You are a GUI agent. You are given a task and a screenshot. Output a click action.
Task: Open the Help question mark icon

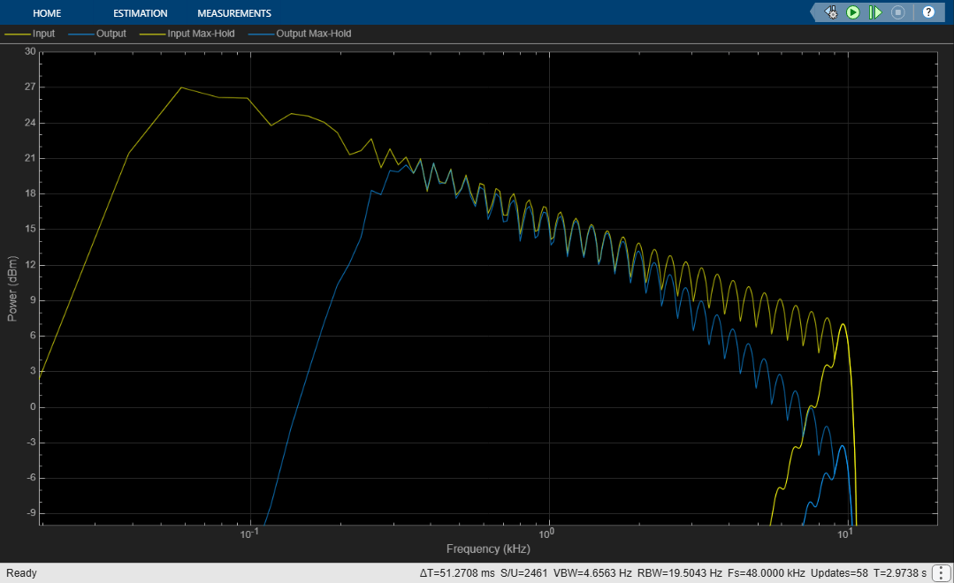pos(928,12)
